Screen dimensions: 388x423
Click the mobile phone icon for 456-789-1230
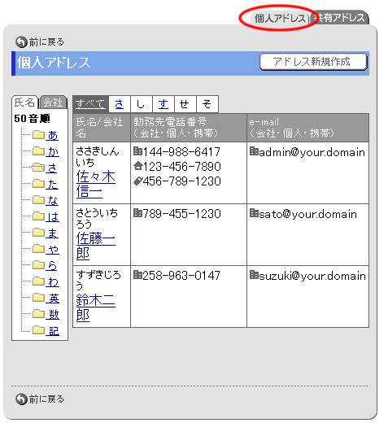[x=138, y=181]
